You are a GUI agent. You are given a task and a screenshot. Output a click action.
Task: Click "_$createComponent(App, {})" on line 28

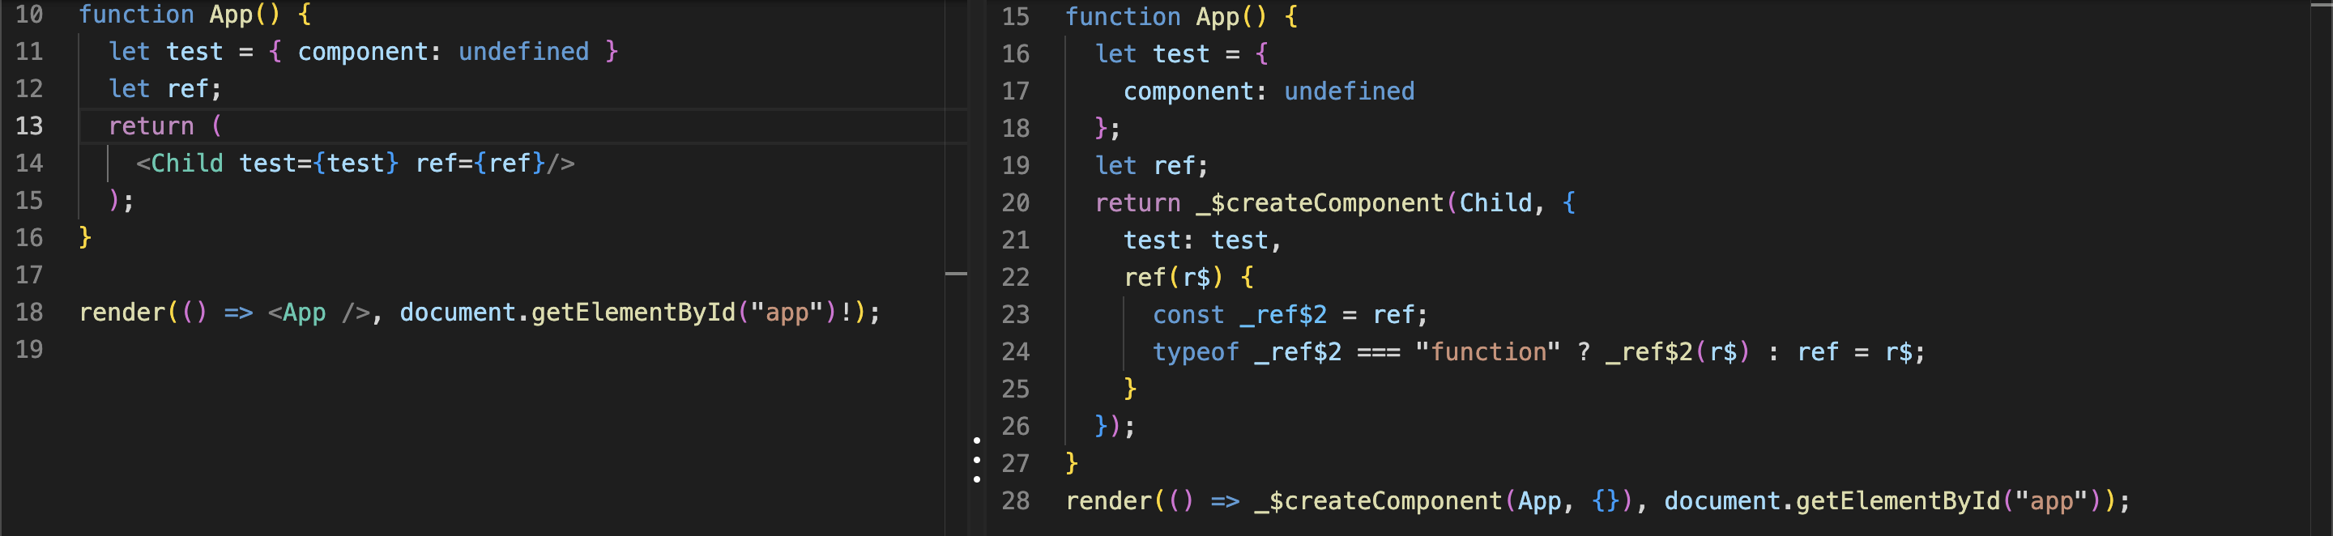pos(1444,500)
